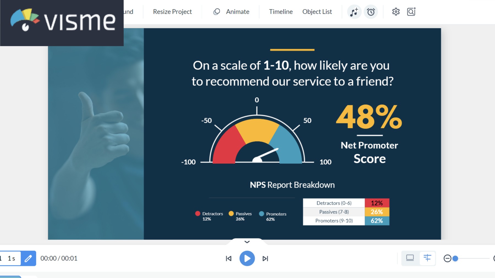Open settings gear icon

point(396,12)
